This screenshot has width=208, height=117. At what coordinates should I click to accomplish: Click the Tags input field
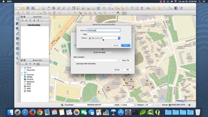[104, 34]
